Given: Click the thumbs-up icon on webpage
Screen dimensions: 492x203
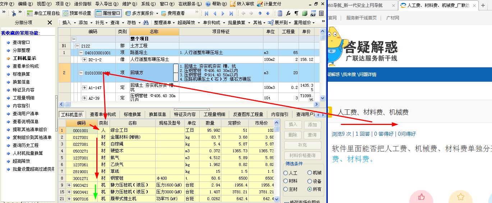Looking at the screenshot, I should [x=421, y=197].
